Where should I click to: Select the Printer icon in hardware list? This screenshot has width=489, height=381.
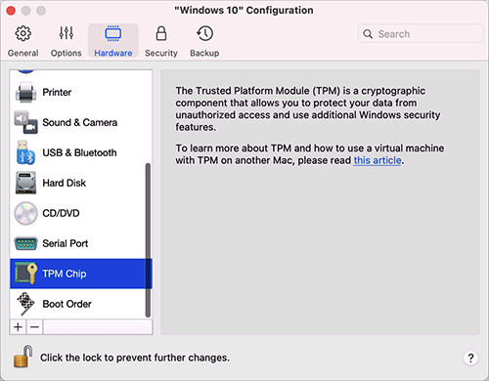pos(25,92)
